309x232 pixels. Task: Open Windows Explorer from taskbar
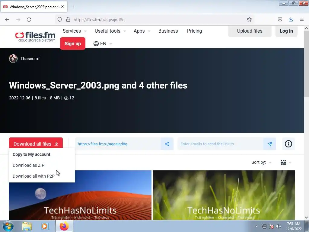(x=27, y=226)
